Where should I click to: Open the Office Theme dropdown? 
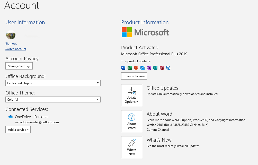(x=53, y=99)
